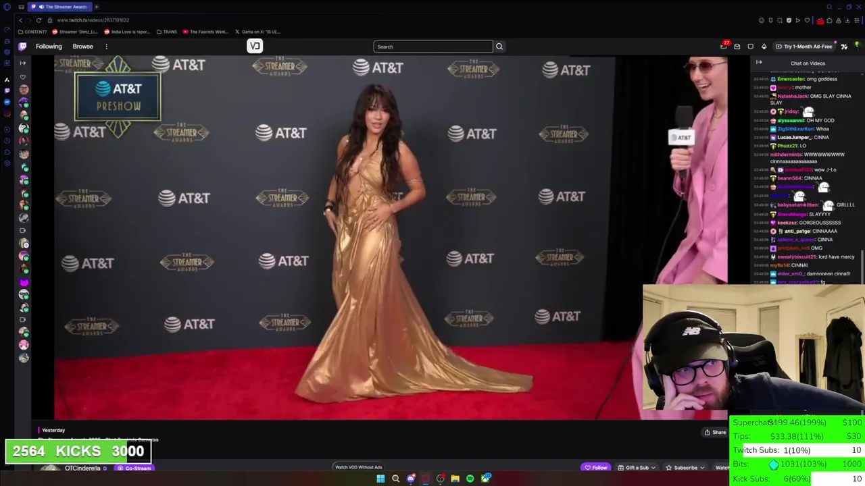This screenshot has width=865, height=486.
Task: Open the inbox envelope icon
Action: pos(737,47)
